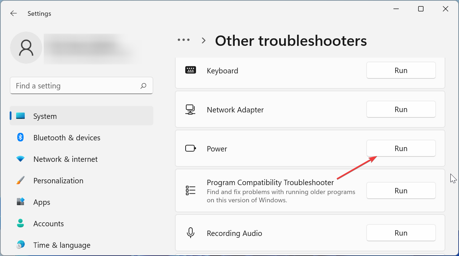Click the System monitor icon
The width and height of the screenshot is (459, 256).
pyautogui.click(x=20, y=116)
